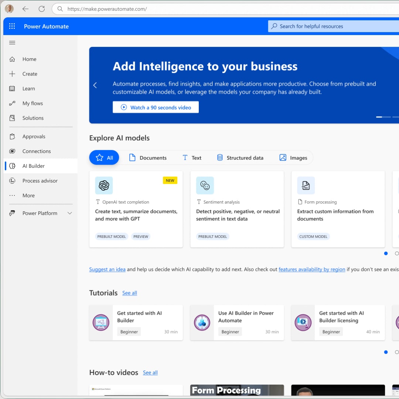
Task: Show previous banner slide with left chevron
Action: pyautogui.click(x=95, y=85)
